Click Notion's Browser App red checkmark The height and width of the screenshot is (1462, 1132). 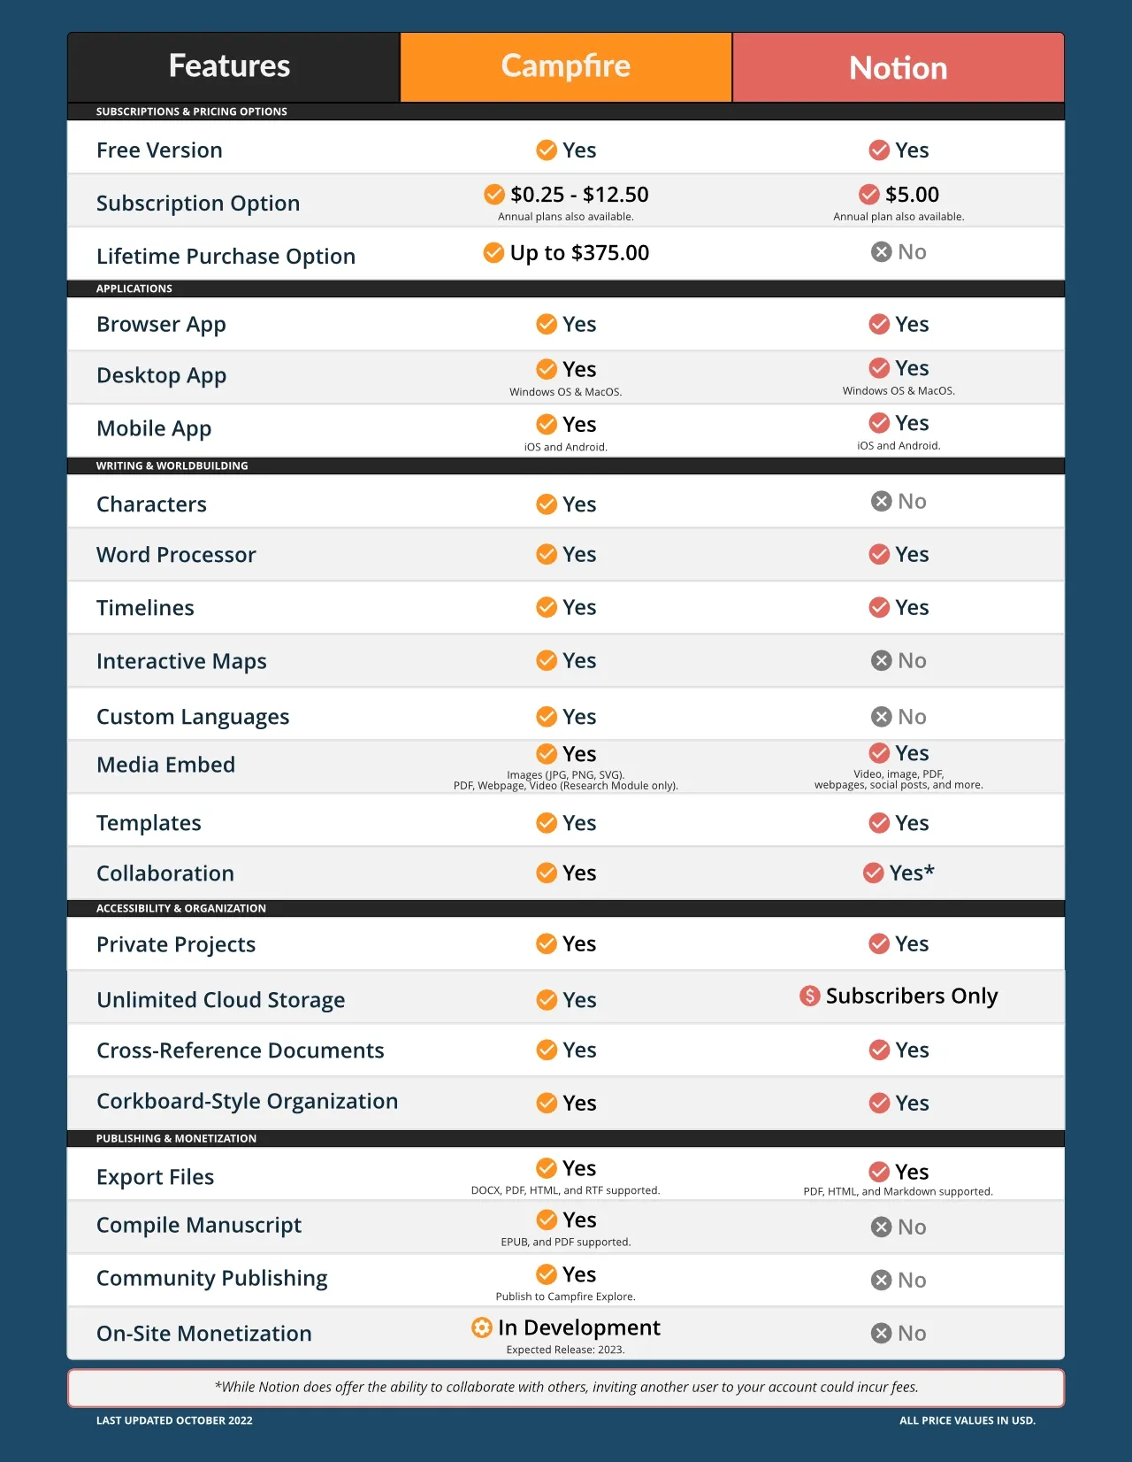(879, 325)
